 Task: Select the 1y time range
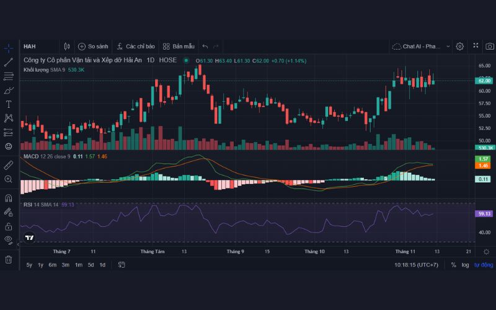[x=41, y=265]
